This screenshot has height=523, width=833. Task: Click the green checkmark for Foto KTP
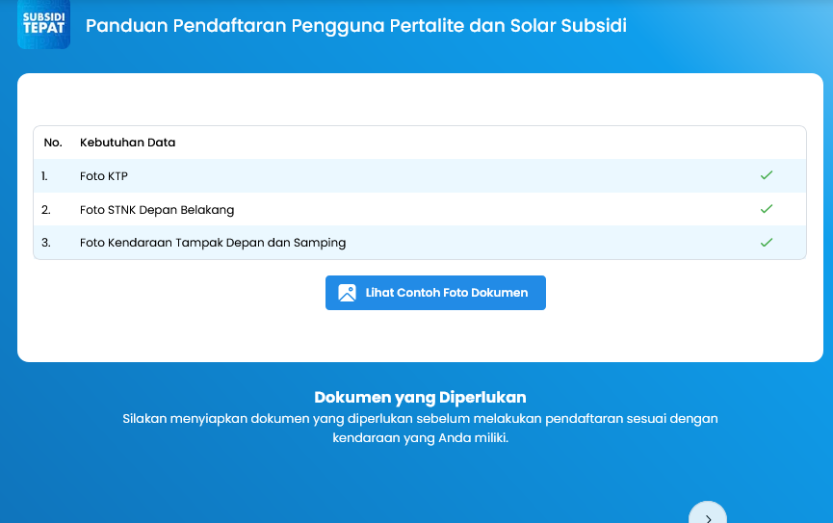pos(767,175)
